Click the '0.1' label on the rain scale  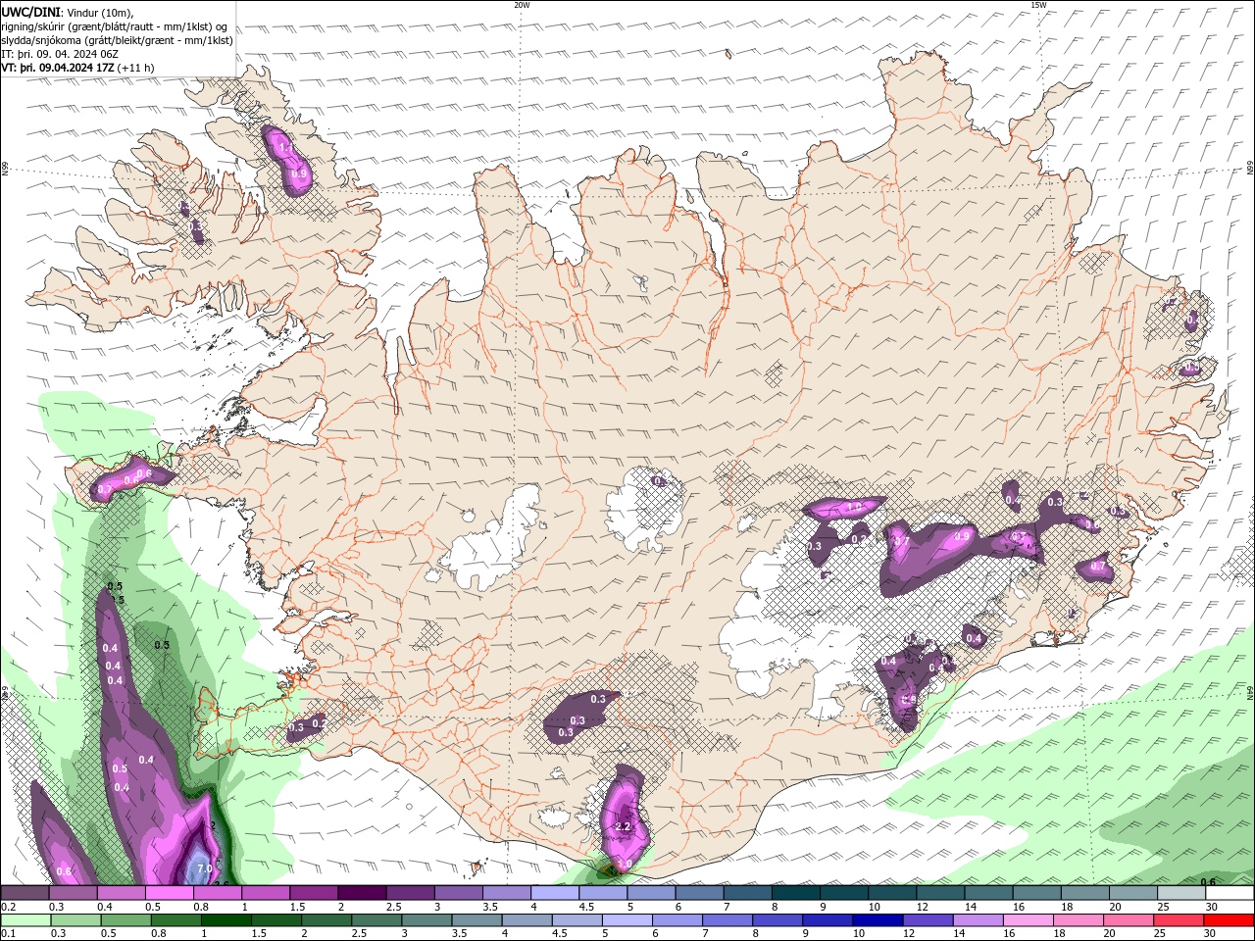[x=8, y=934]
